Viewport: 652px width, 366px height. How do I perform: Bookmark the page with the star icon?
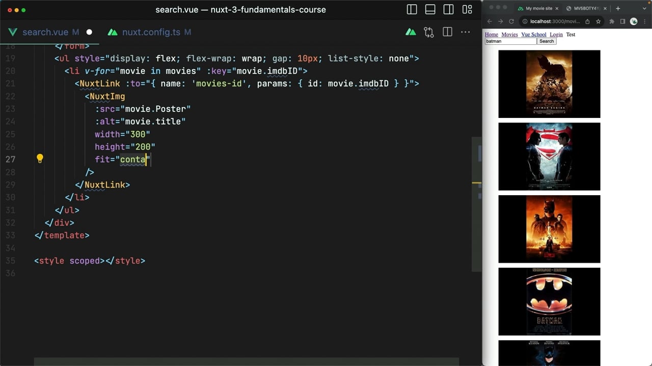[x=598, y=21]
